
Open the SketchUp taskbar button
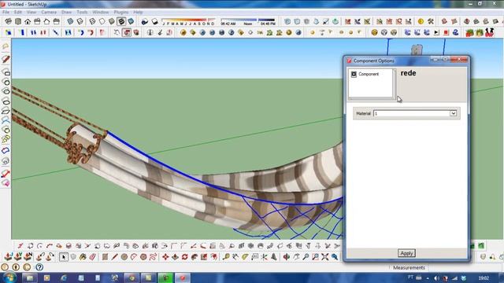(x=183, y=277)
